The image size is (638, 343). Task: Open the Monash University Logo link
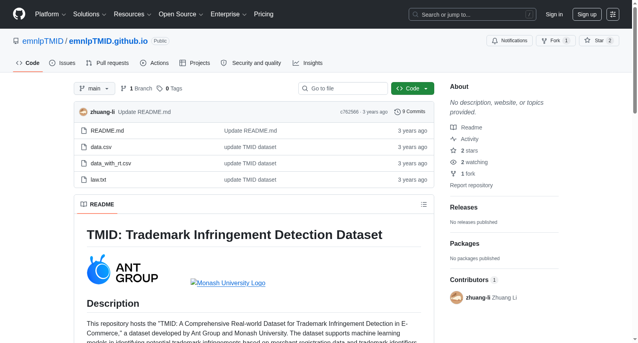tap(228, 283)
